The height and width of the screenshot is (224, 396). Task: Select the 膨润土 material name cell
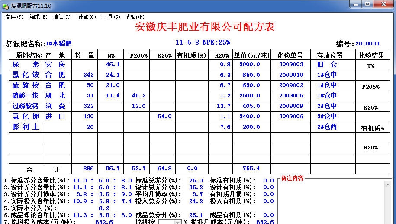point(26,127)
